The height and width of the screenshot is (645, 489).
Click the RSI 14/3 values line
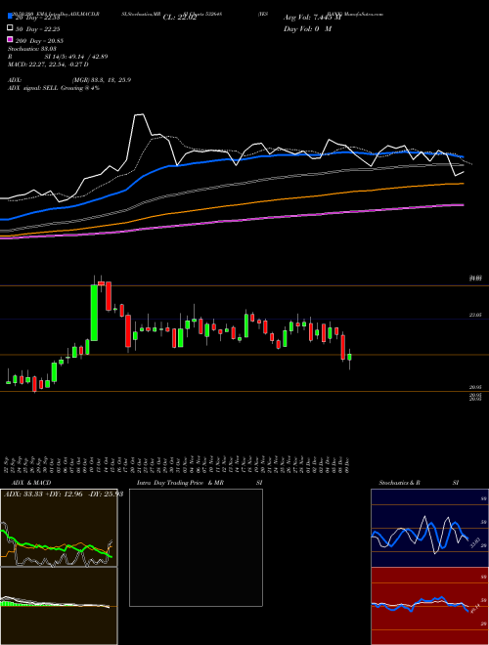pyautogui.click(x=58, y=57)
